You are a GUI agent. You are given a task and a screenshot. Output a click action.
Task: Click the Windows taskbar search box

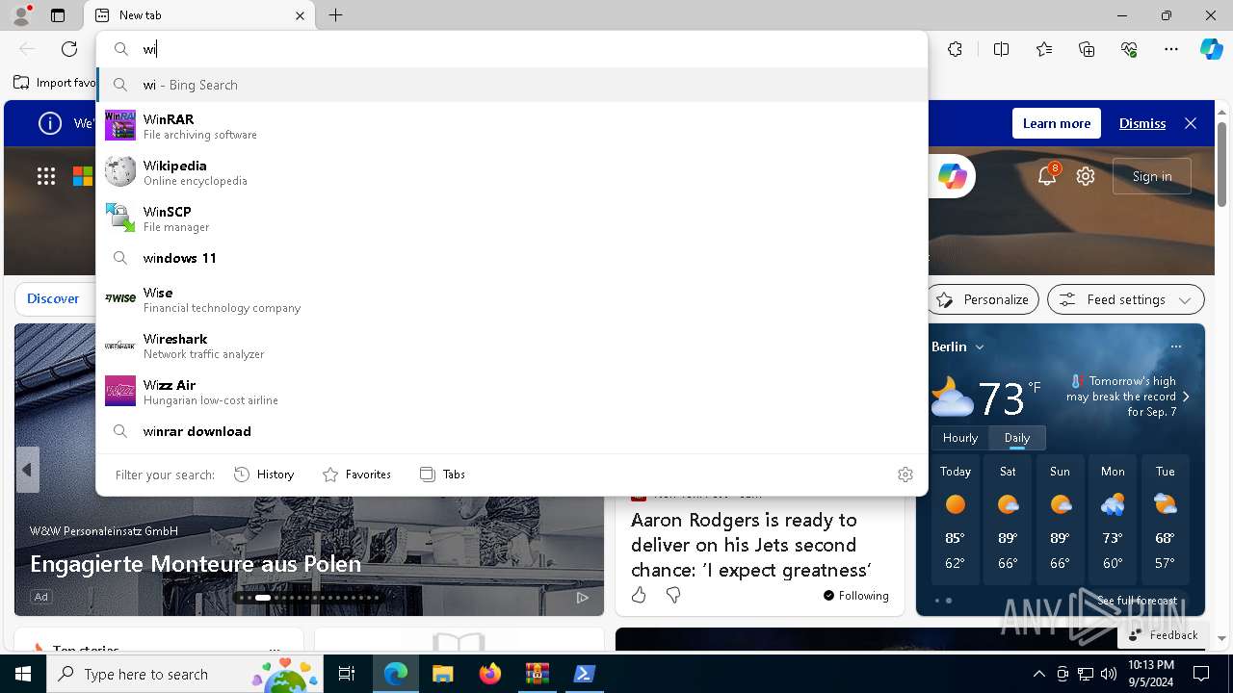tap(185, 674)
